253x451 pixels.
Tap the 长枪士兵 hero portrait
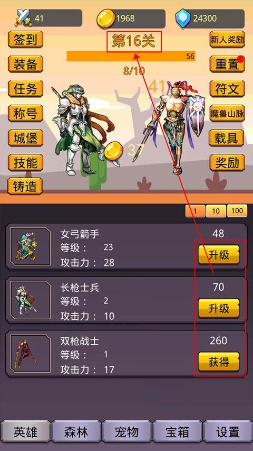tap(31, 300)
